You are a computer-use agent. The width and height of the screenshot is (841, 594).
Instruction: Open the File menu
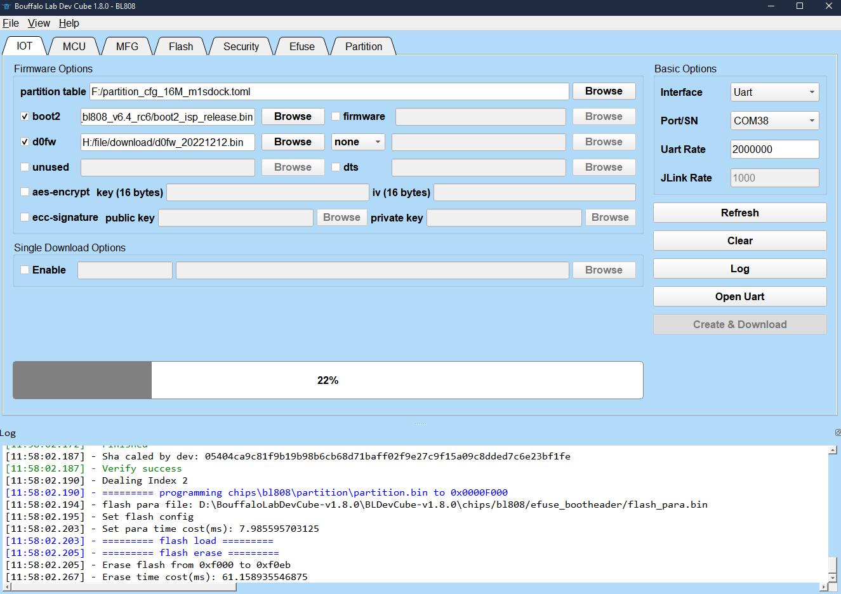(11, 23)
